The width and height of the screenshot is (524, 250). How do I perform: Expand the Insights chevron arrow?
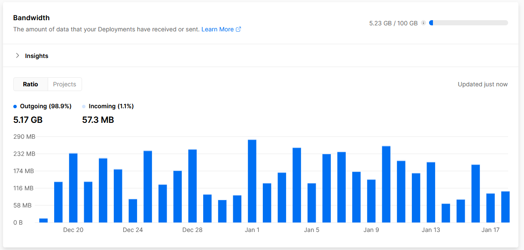point(18,55)
